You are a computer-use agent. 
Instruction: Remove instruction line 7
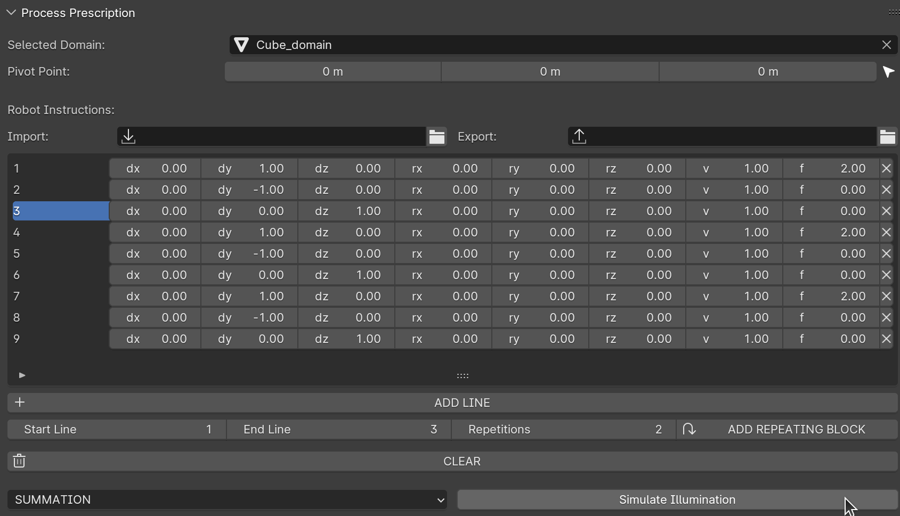point(886,297)
